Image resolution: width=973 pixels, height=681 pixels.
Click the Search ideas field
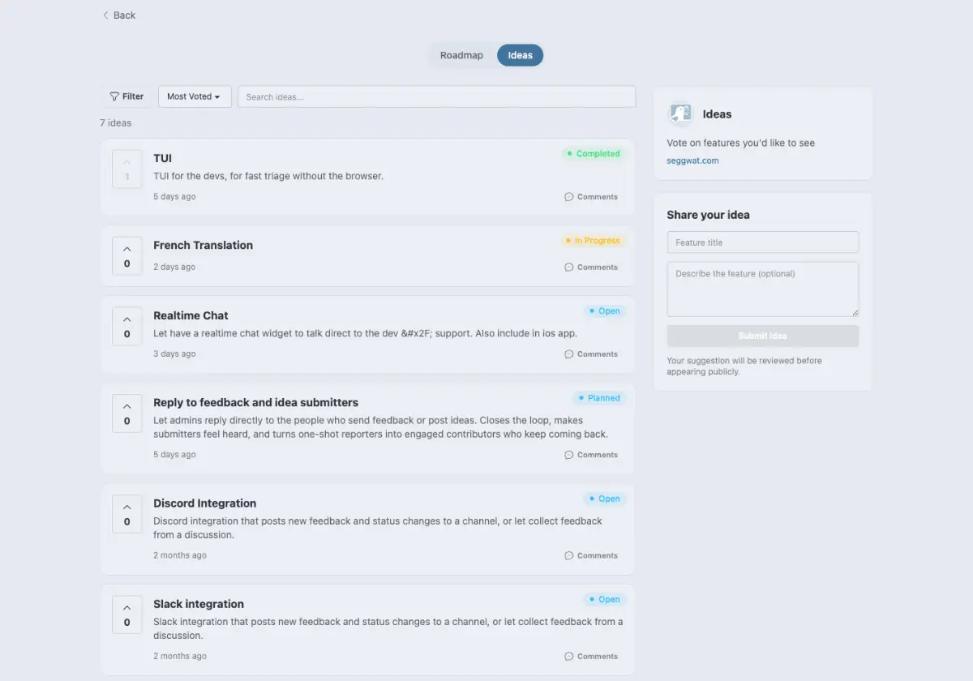pos(436,96)
